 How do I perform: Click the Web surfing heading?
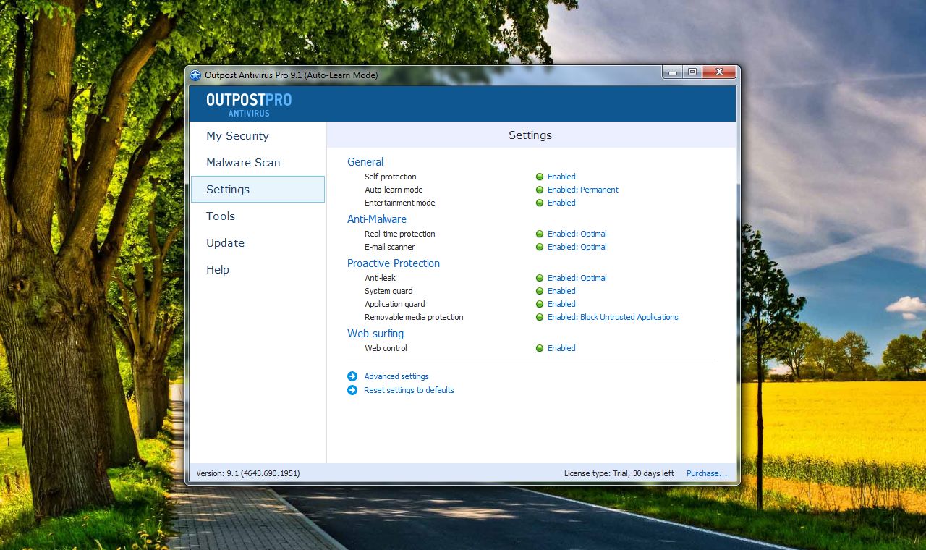pos(375,334)
